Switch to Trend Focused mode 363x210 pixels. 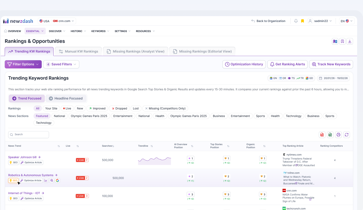point(27,98)
